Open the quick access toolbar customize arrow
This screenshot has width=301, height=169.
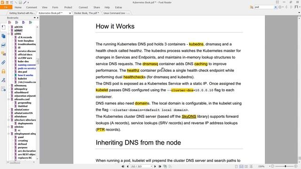point(28,2)
